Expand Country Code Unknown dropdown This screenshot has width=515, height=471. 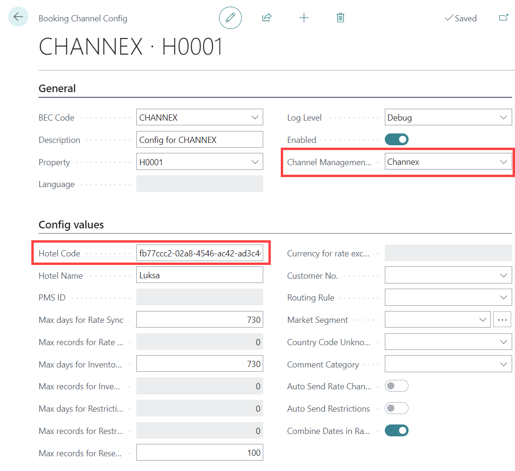(x=504, y=342)
